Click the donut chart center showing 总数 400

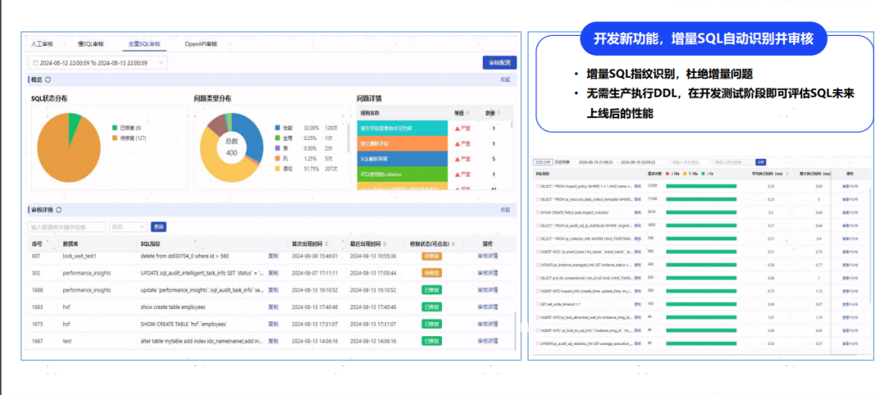(x=232, y=147)
